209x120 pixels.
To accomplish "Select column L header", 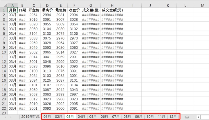I will pyautogui.click(x=185, y=5).
